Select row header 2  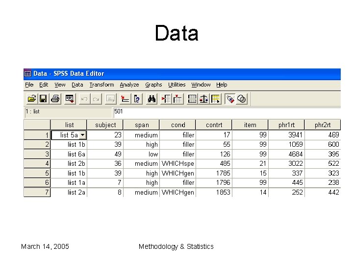click(x=37, y=144)
